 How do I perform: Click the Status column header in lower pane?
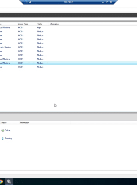pyautogui.click(x=10, y=123)
